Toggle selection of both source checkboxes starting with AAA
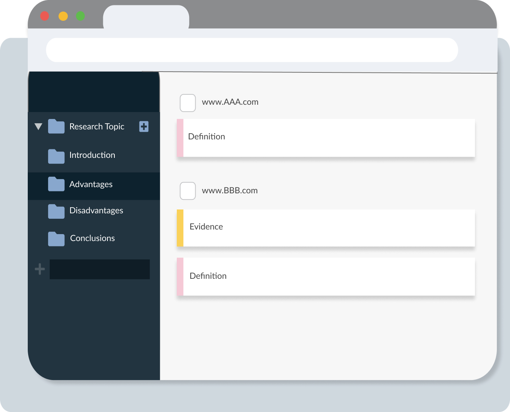Image resolution: width=510 pixels, height=412 pixels. click(x=188, y=103)
